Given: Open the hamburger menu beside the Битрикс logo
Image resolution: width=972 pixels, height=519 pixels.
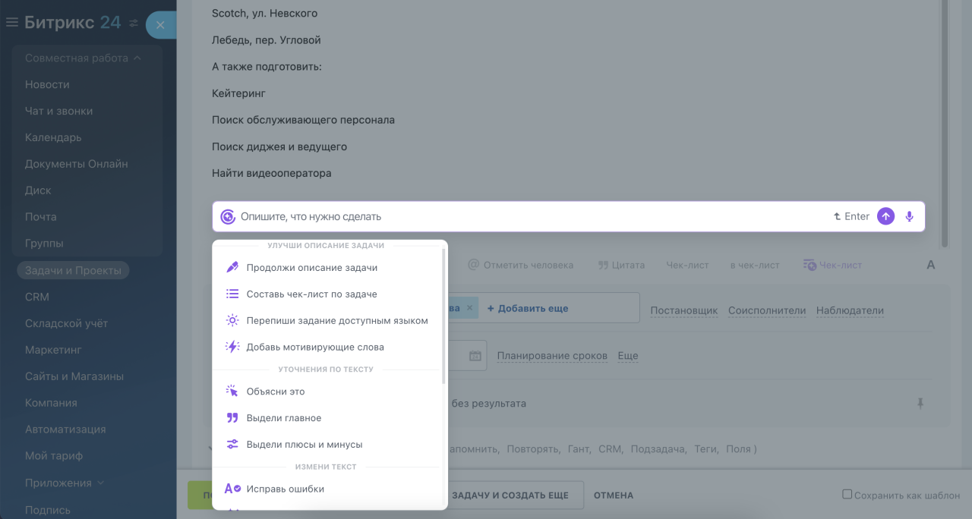Looking at the screenshot, I should point(11,23).
